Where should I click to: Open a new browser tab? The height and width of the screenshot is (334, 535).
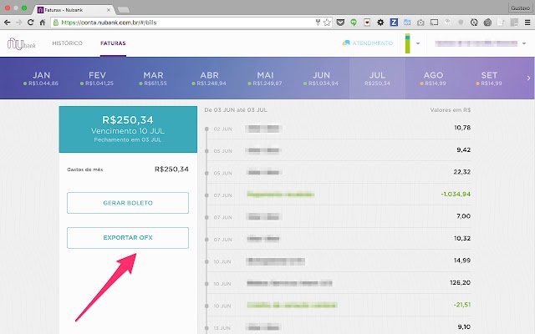123,10
